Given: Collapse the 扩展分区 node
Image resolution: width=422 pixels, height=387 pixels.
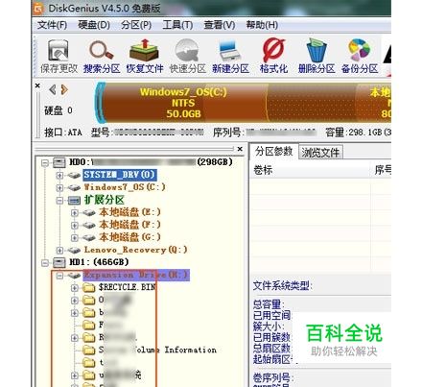Looking at the screenshot, I should tap(59, 201).
